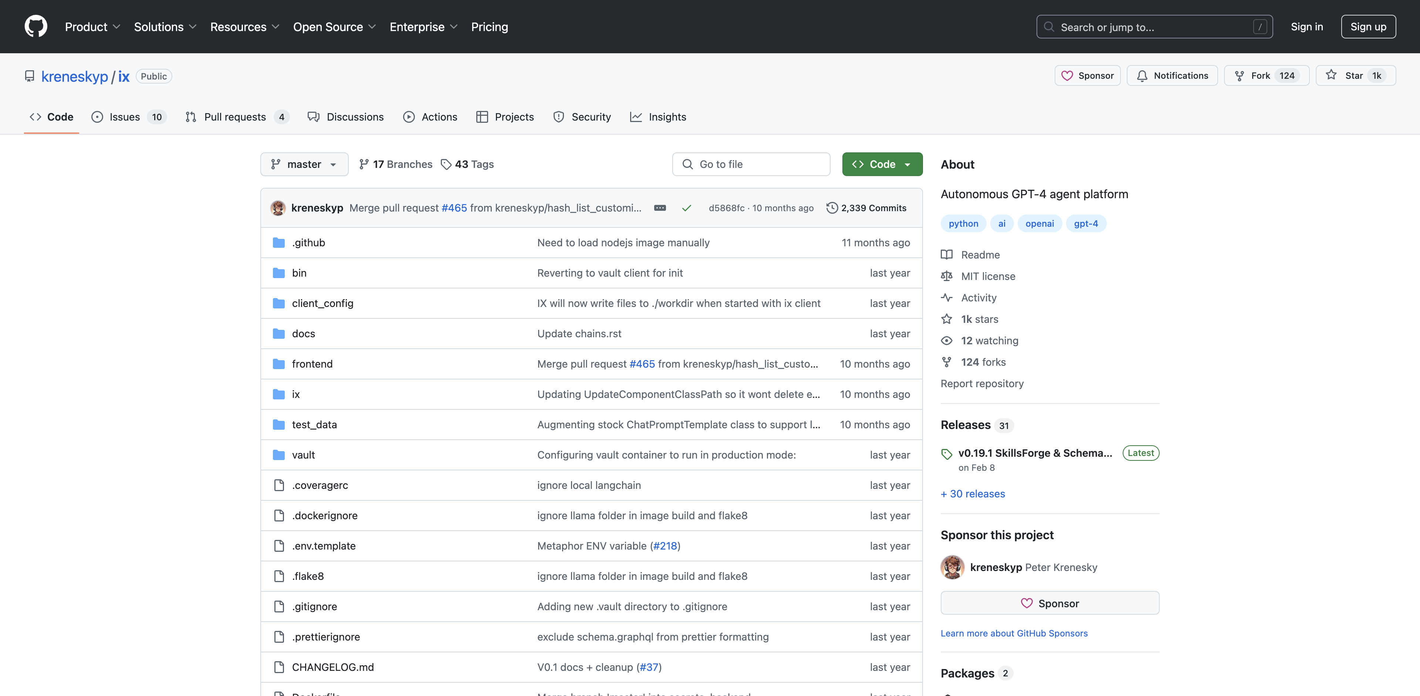Click the Security shield icon
The height and width of the screenshot is (696, 1420).
[559, 116]
